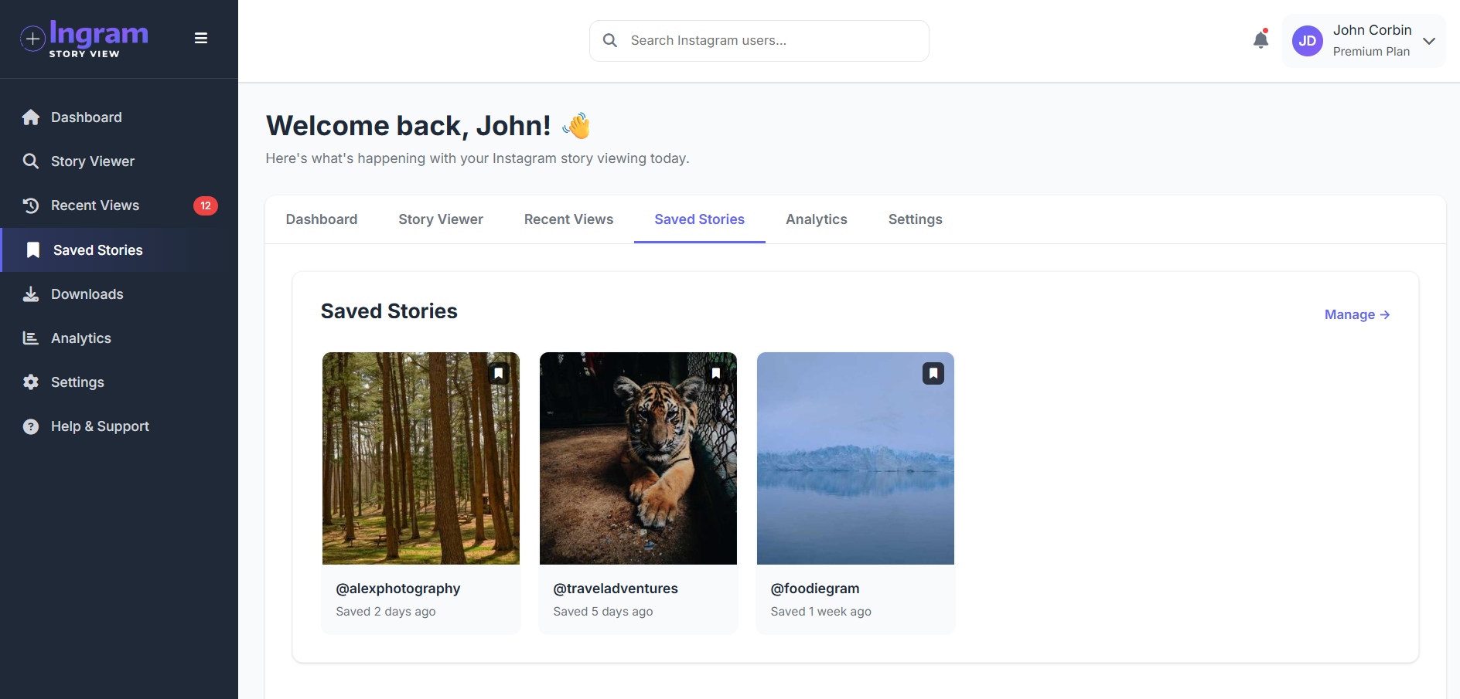Click the notification bell icon
The image size is (1460, 699).
tap(1260, 39)
